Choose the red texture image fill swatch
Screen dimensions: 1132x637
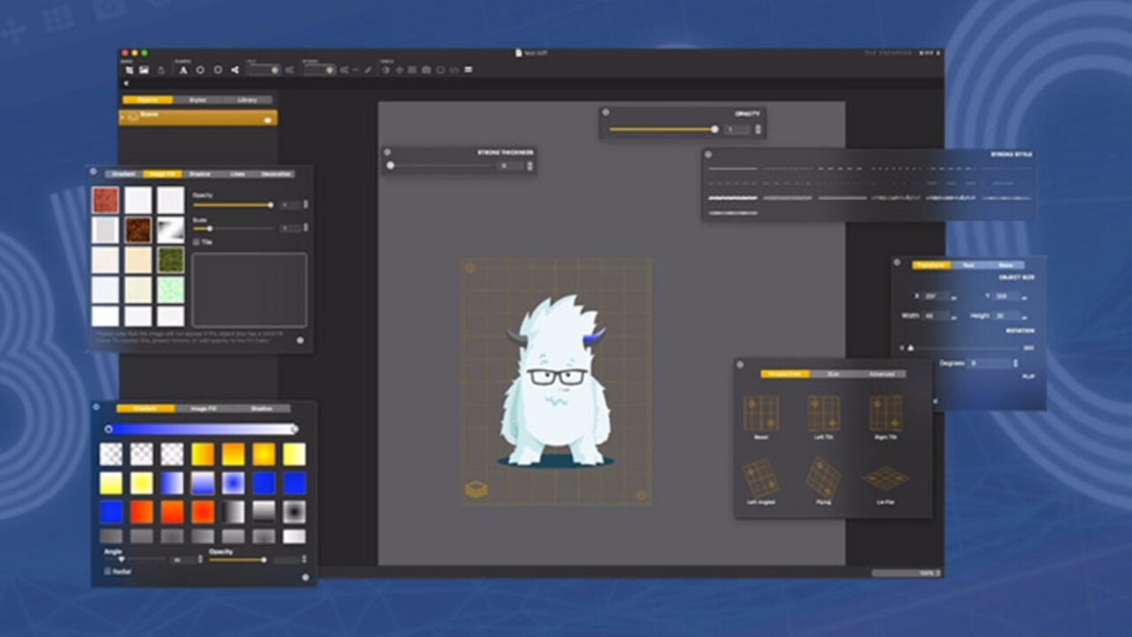pos(105,200)
